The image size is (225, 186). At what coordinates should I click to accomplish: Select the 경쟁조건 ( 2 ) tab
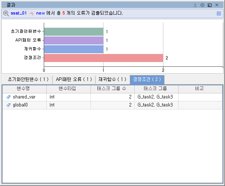point(147,79)
